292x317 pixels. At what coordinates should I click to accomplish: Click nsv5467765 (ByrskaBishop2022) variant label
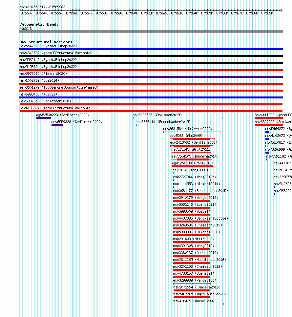[202, 294]
